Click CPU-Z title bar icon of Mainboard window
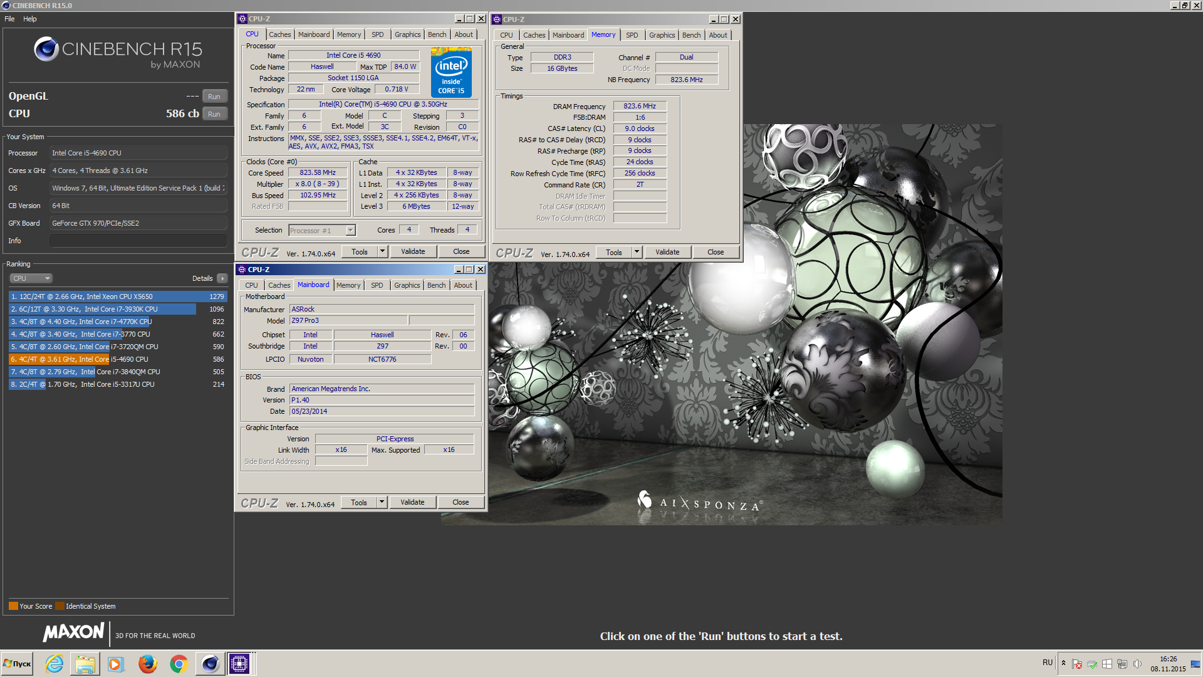Screen dimensions: 1203x677 tap(242, 270)
